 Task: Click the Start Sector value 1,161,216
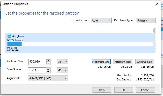click(x=147, y=75)
